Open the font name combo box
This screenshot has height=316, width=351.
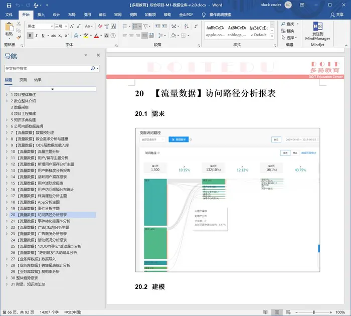40,27
